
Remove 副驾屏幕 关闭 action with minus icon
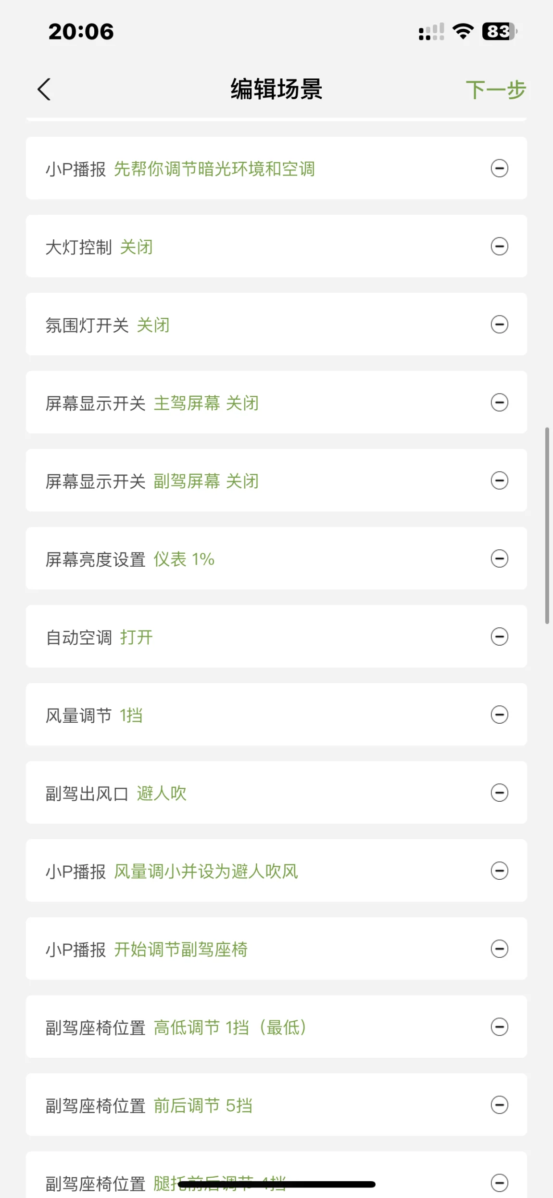click(499, 481)
